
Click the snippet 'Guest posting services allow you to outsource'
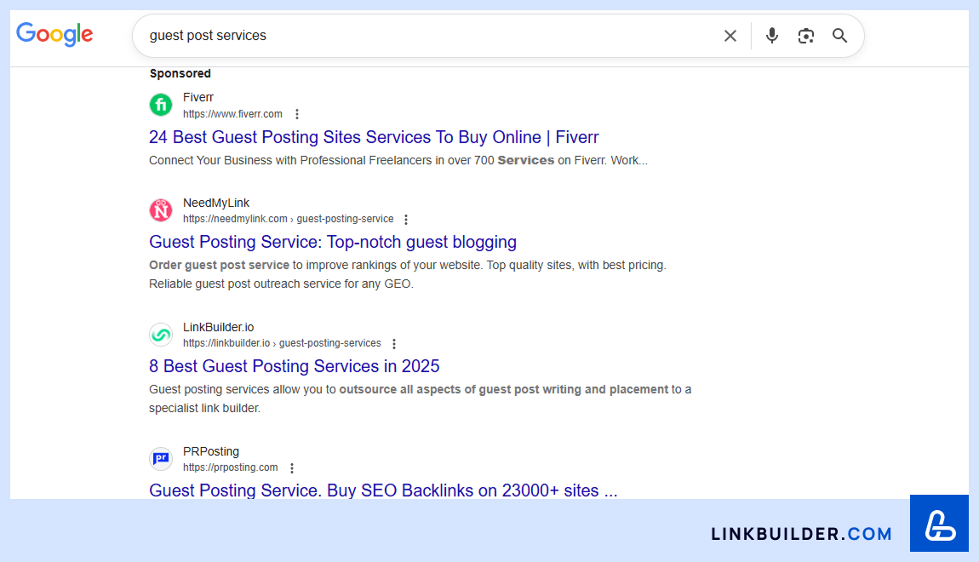(x=420, y=399)
